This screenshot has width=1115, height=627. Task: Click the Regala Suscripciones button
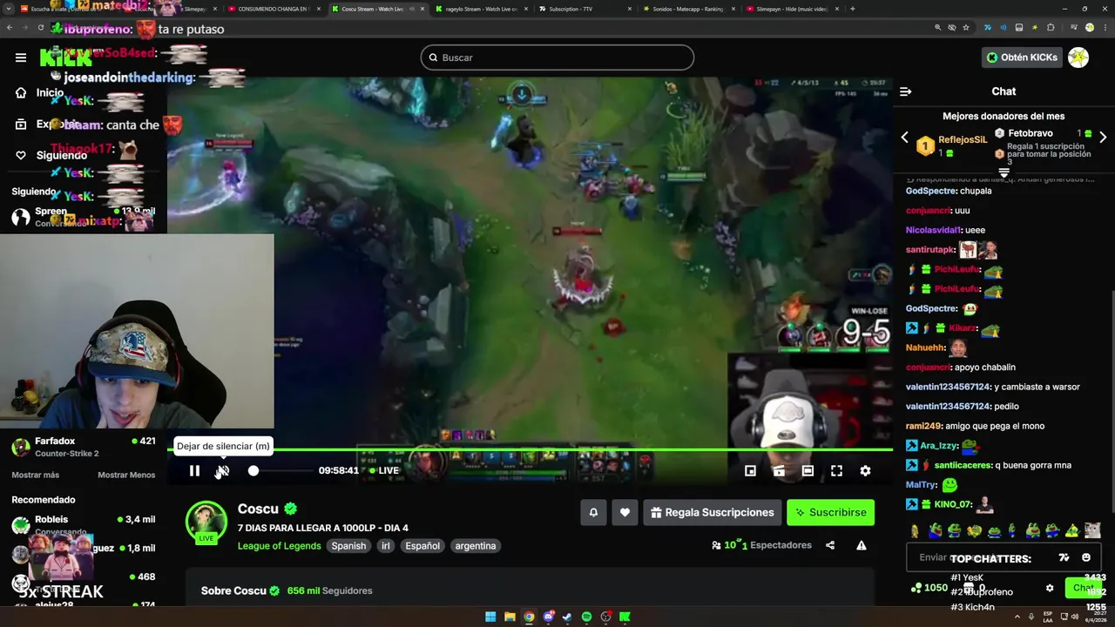pos(712,512)
